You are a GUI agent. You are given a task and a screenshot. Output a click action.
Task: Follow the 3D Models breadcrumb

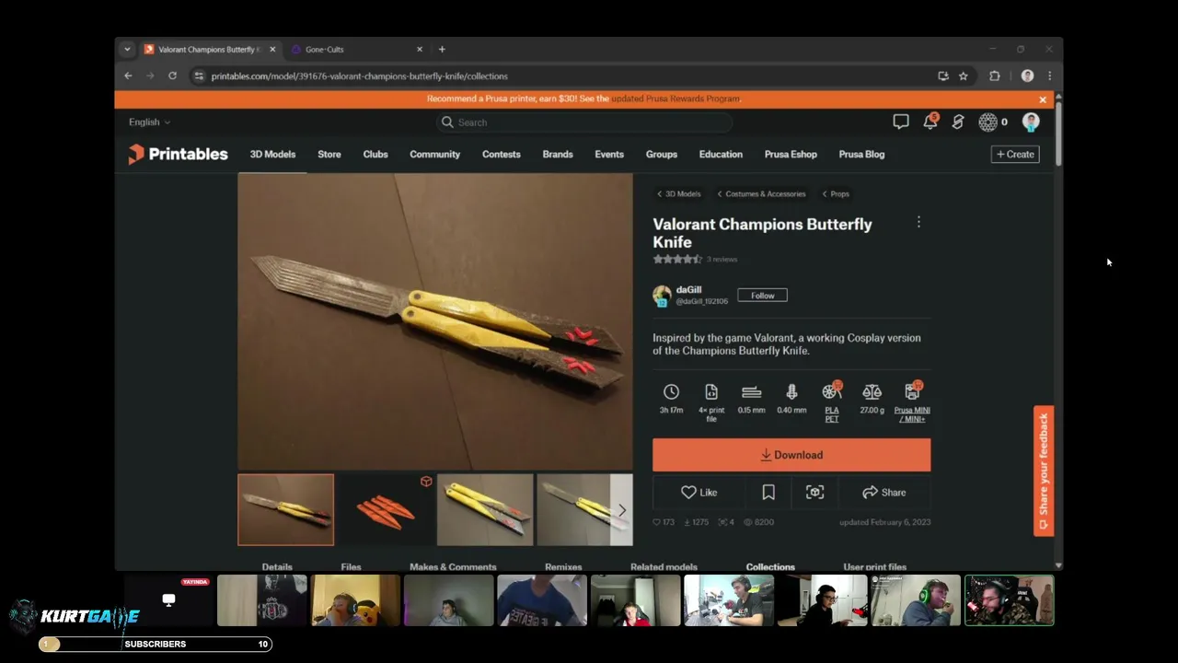[x=679, y=194]
